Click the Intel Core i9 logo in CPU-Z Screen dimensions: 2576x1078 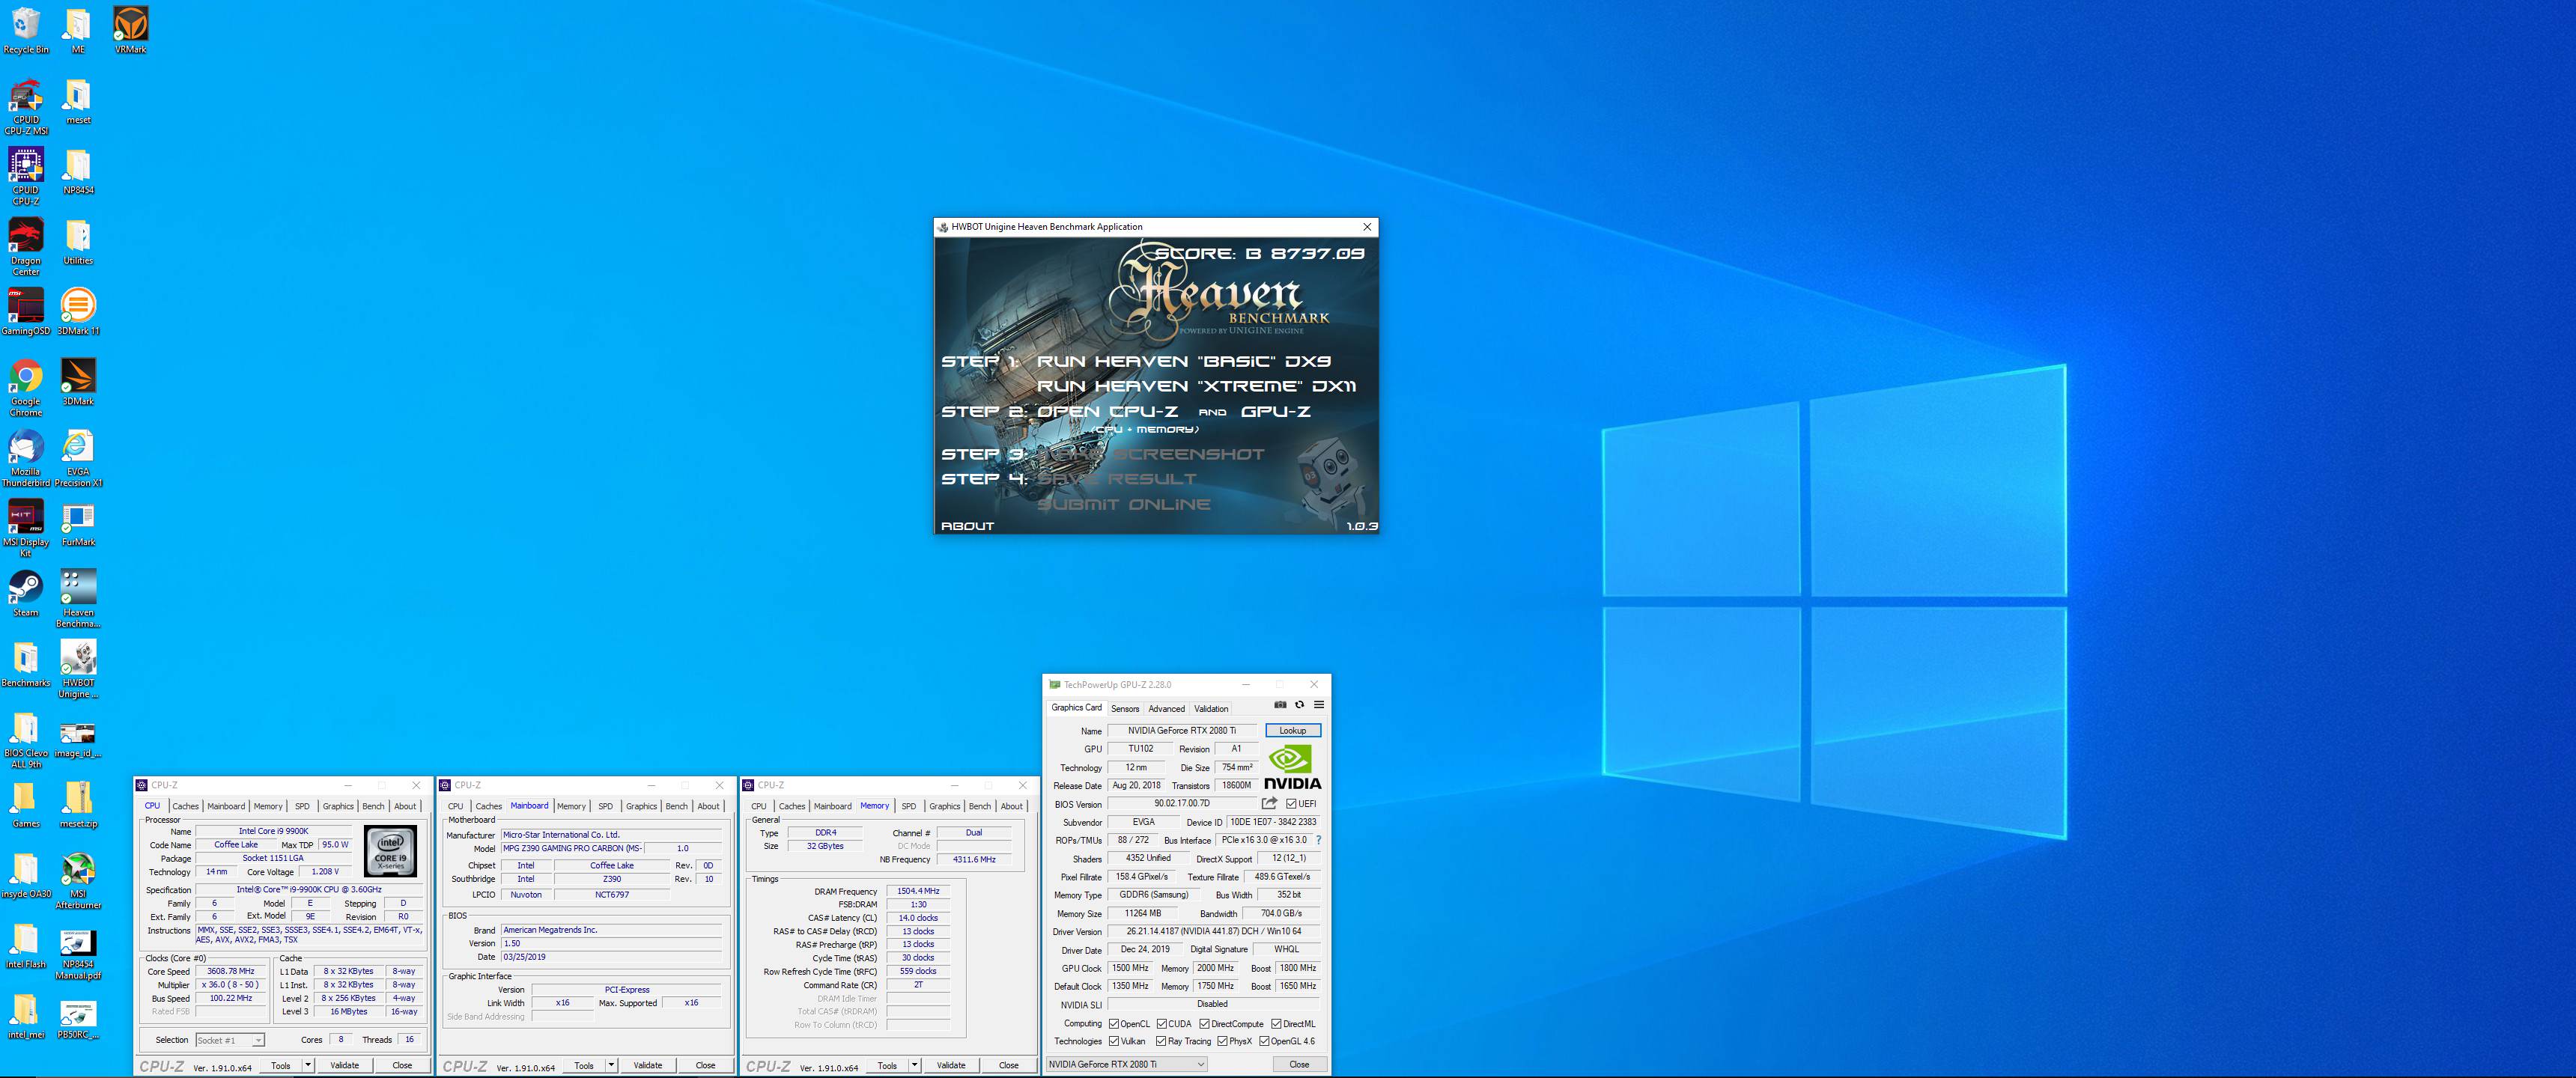(391, 852)
